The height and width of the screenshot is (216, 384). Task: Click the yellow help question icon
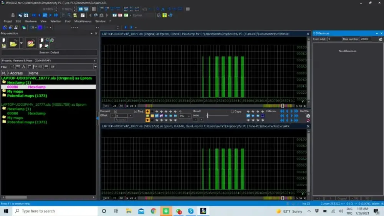(165, 15)
